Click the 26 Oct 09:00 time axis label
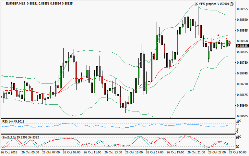 click(x=71, y=152)
